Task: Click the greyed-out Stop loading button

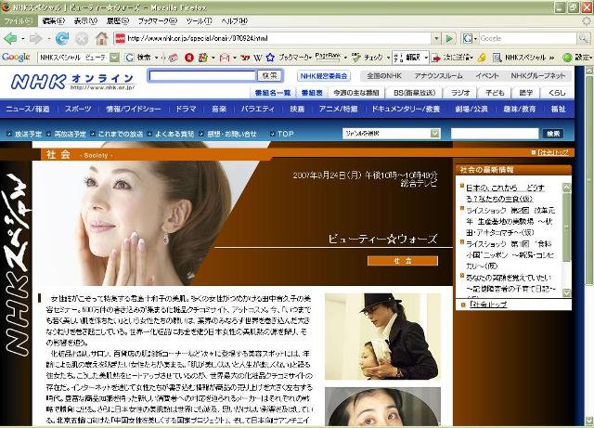Action: click(82, 38)
